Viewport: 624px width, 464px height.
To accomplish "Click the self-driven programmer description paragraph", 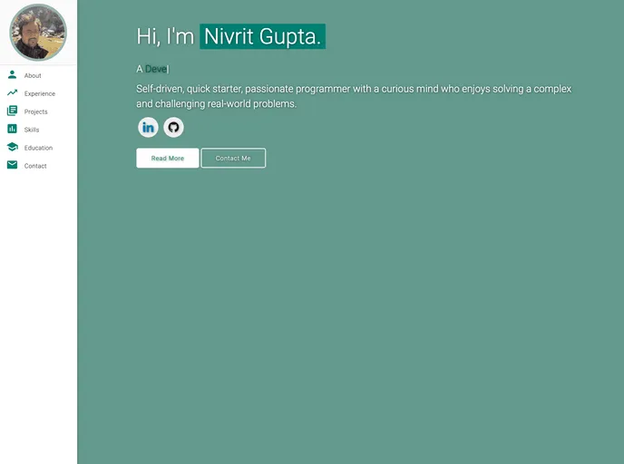I will click(354, 96).
